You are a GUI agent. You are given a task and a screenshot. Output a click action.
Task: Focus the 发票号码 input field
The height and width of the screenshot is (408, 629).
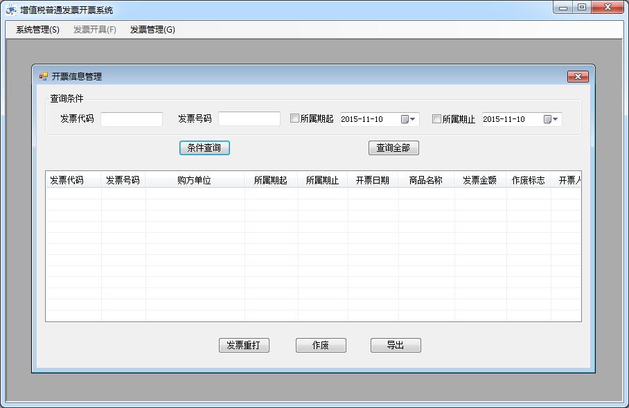tap(249, 119)
